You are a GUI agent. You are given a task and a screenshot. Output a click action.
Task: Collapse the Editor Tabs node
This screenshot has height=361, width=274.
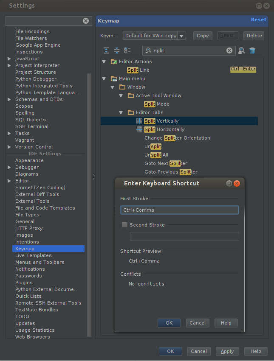(x=121, y=113)
